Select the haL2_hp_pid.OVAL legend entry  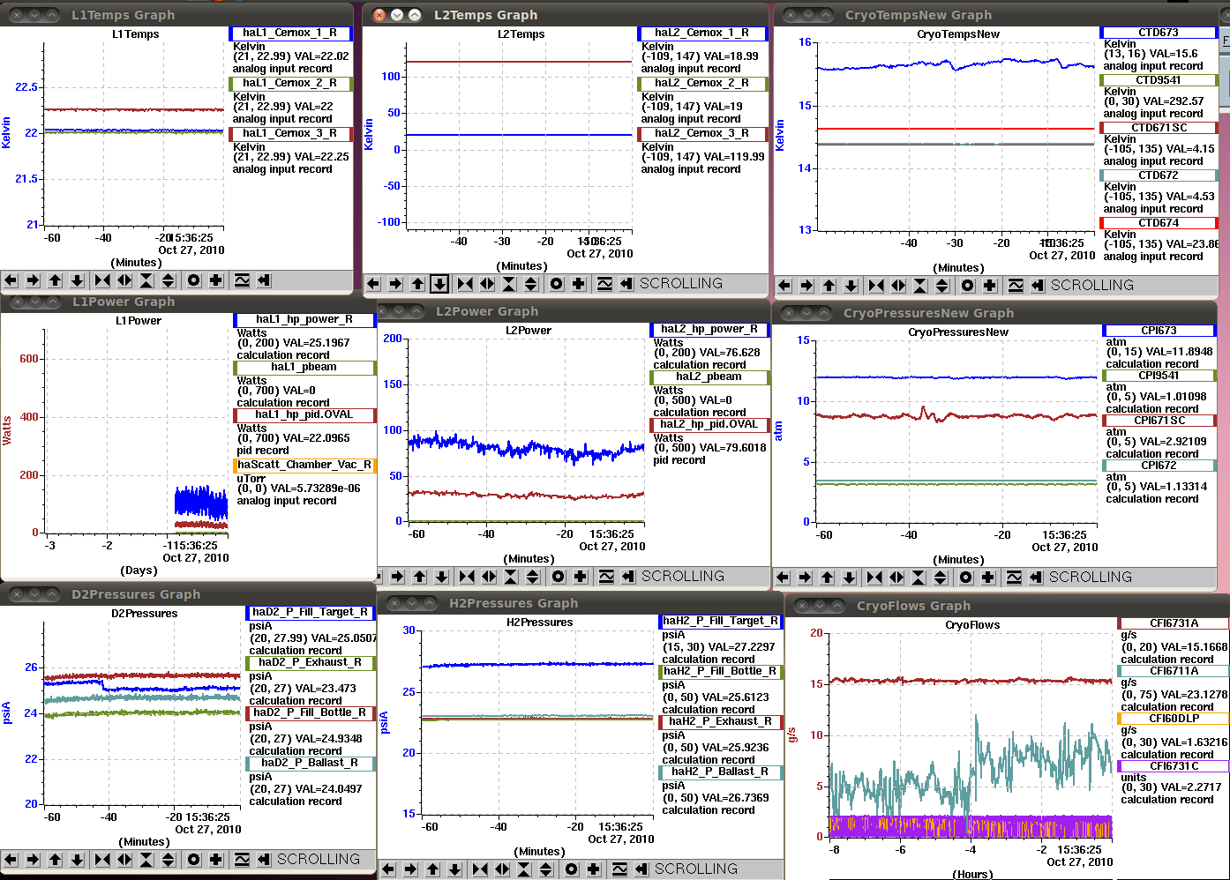(x=709, y=425)
